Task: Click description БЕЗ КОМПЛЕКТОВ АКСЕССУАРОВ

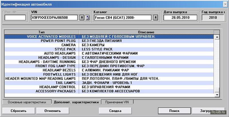Action: 111,91
